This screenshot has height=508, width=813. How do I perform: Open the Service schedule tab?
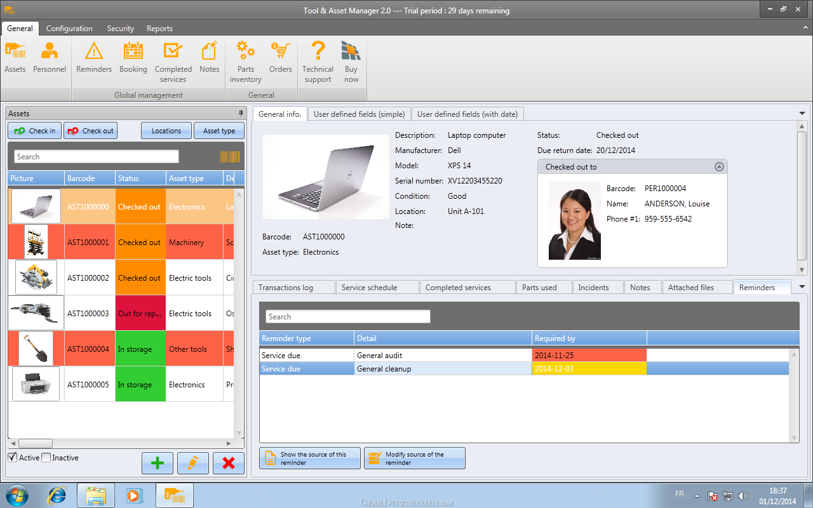(377, 287)
